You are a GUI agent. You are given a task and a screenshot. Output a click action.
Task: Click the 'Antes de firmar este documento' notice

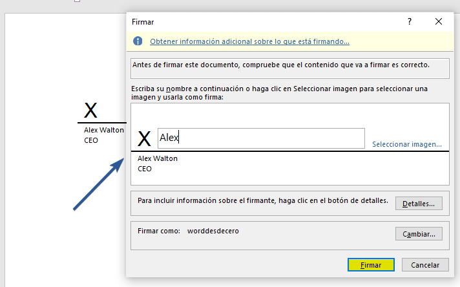pyautogui.click(x=281, y=65)
